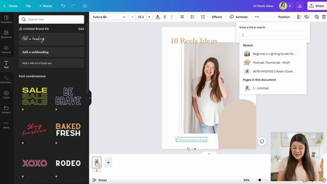Screen dimensions: 327x184
Task: Click the rotate handle below text box
Action: point(188,149)
